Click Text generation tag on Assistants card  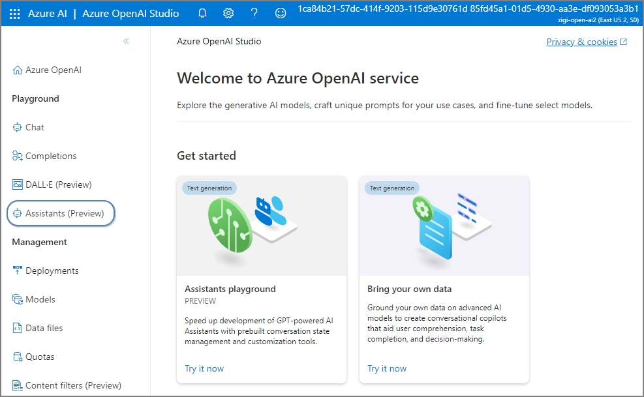pos(209,188)
